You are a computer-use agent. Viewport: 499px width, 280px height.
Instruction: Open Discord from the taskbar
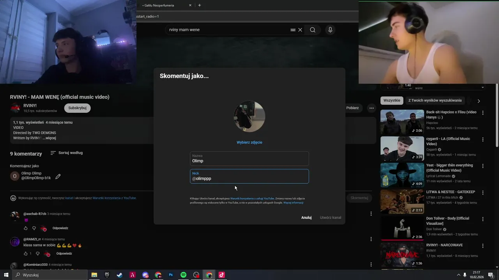145,275
